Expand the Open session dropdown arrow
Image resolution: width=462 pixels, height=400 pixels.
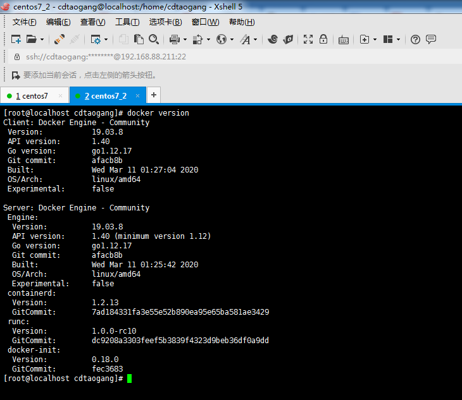tap(42, 39)
